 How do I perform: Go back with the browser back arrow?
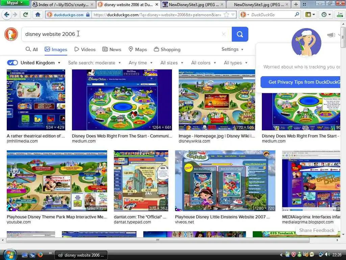pyautogui.click(x=6, y=15)
